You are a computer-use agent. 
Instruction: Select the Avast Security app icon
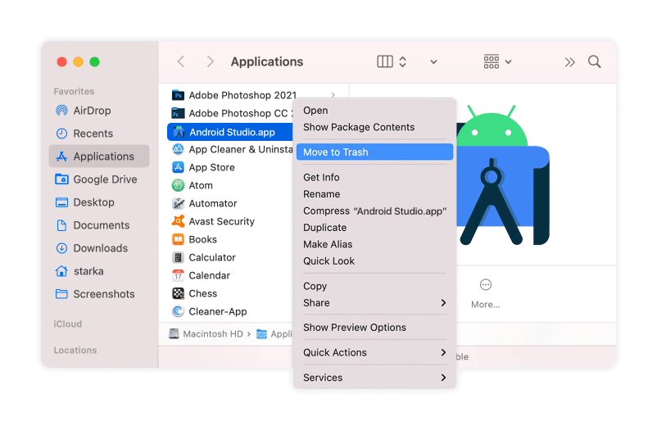coord(178,221)
